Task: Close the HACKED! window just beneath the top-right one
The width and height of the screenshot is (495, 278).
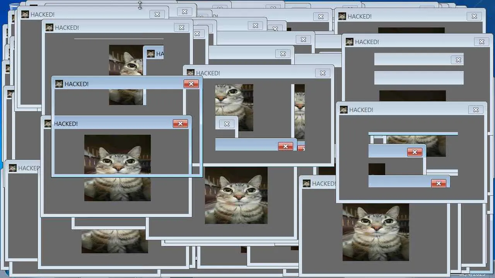Action: pyautogui.click(x=481, y=42)
